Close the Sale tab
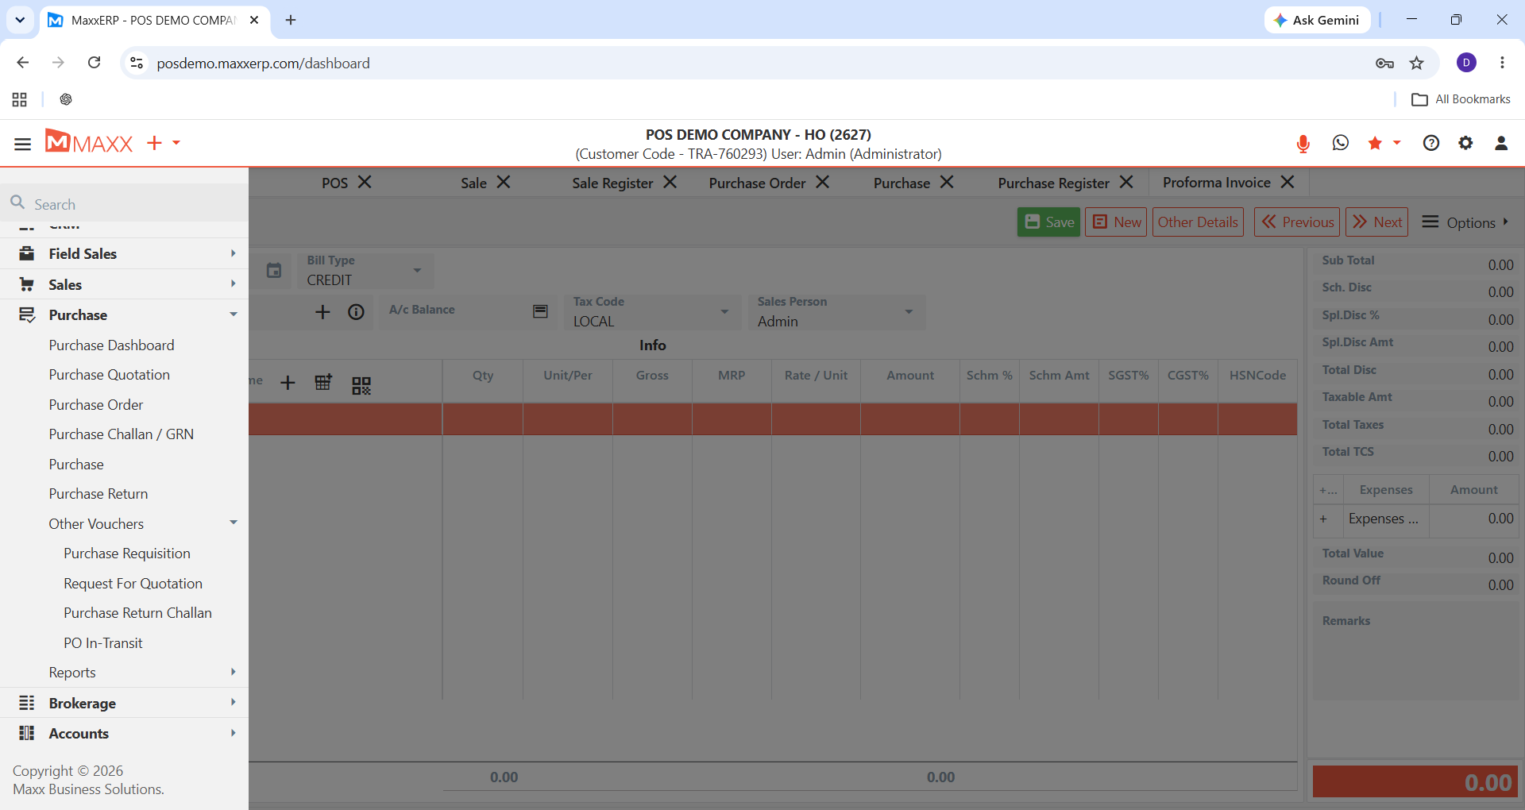This screenshot has height=810, width=1525. (x=504, y=182)
